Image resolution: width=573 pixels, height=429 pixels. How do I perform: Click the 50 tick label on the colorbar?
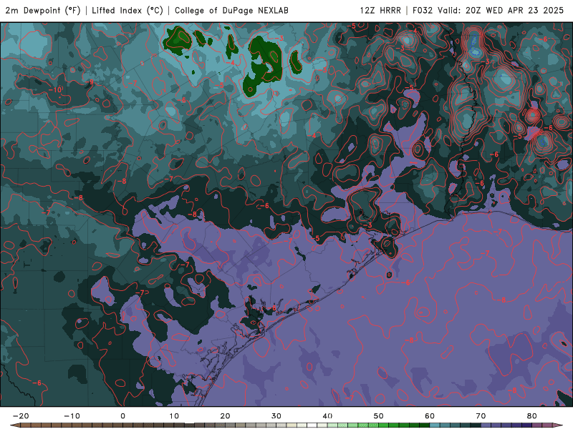click(x=379, y=416)
